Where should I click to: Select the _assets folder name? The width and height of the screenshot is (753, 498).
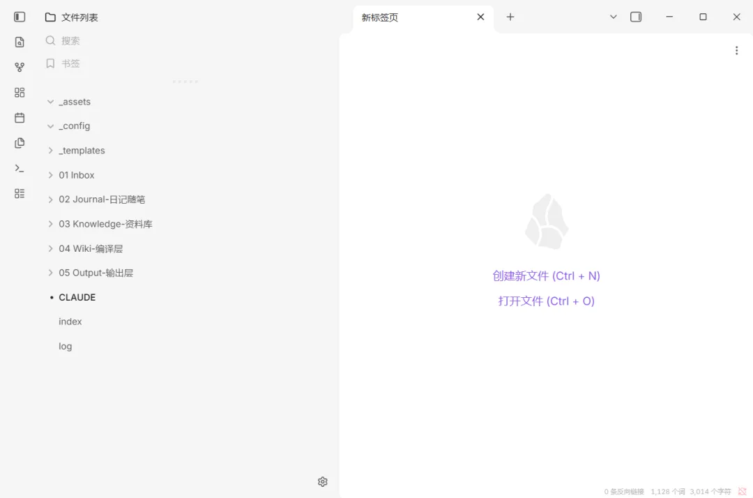click(x=75, y=102)
